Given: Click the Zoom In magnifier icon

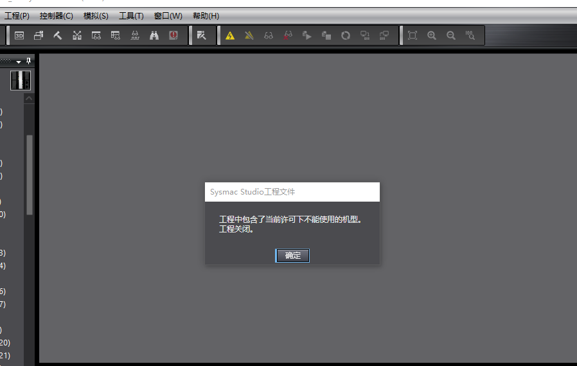Looking at the screenshot, I should [x=432, y=35].
